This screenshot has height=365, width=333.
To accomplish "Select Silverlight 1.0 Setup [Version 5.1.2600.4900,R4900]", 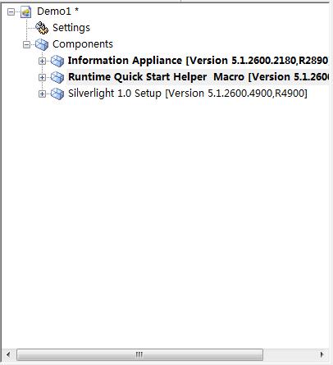I will click(188, 94).
